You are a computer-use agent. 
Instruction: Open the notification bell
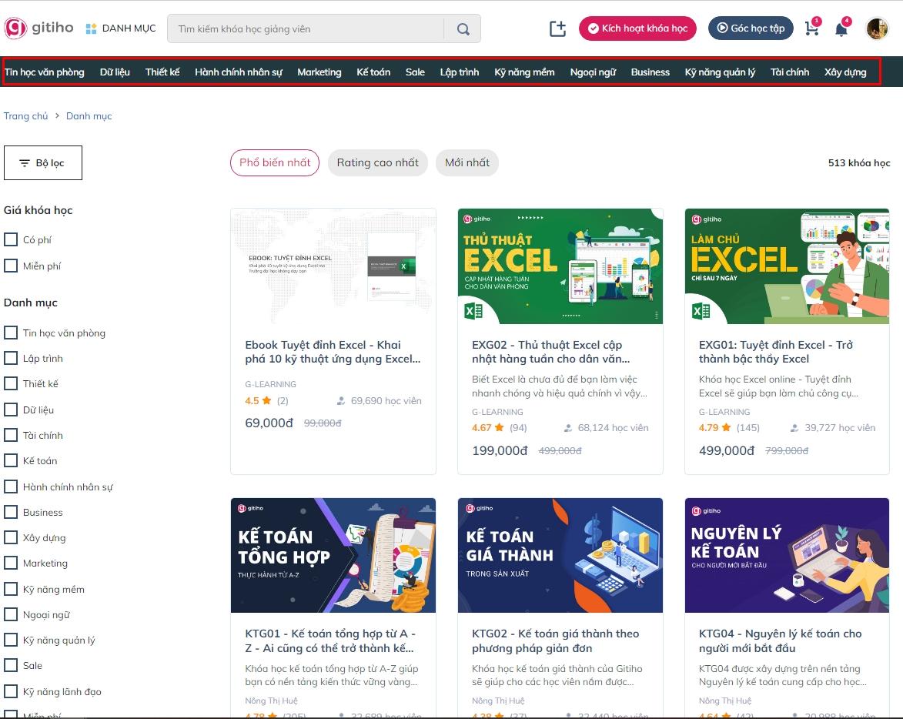tap(841, 28)
